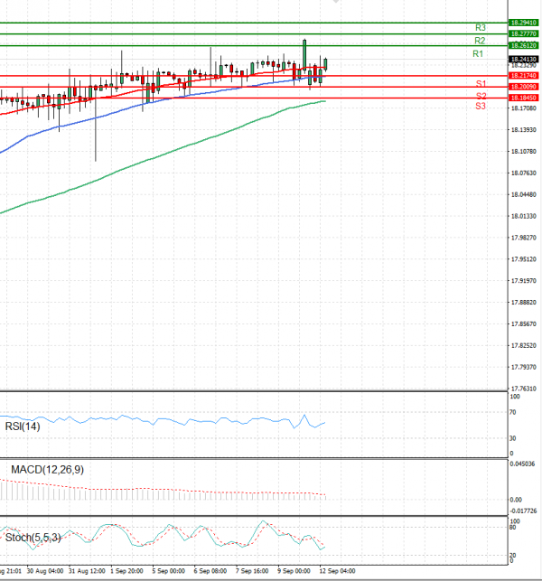Viewport: 542px width, 581px height.
Task: Click the 17.91970 price axis value
Action: [x=523, y=281]
